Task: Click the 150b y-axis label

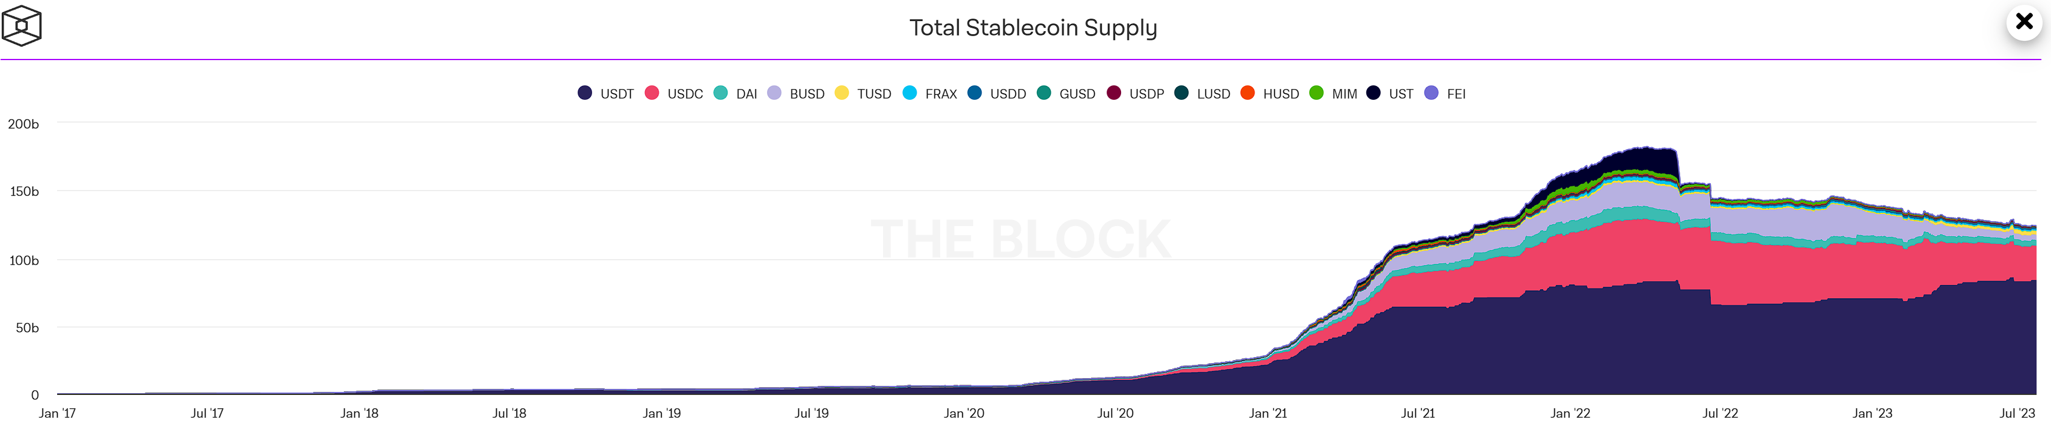Action: coord(24,192)
